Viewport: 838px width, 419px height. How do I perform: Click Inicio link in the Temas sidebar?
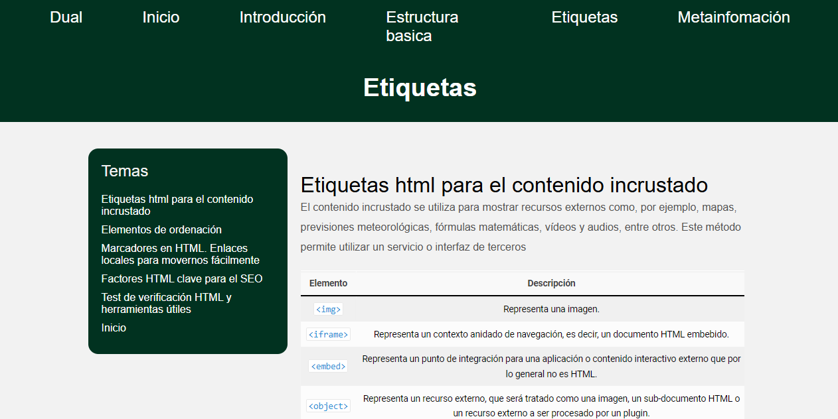click(114, 328)
